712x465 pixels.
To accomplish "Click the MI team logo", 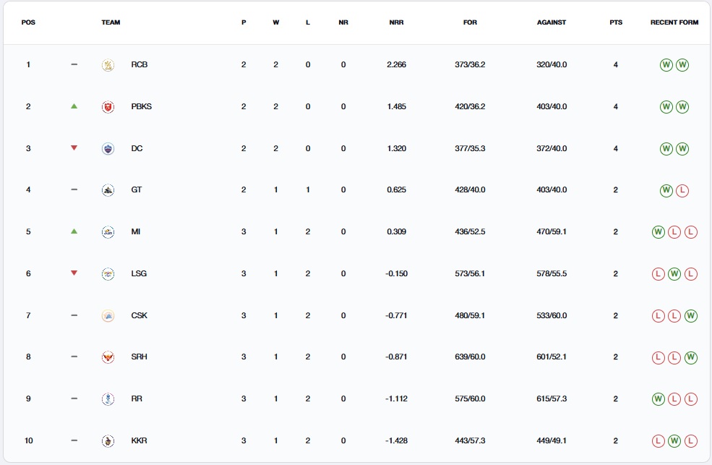I will coord(108,232).
